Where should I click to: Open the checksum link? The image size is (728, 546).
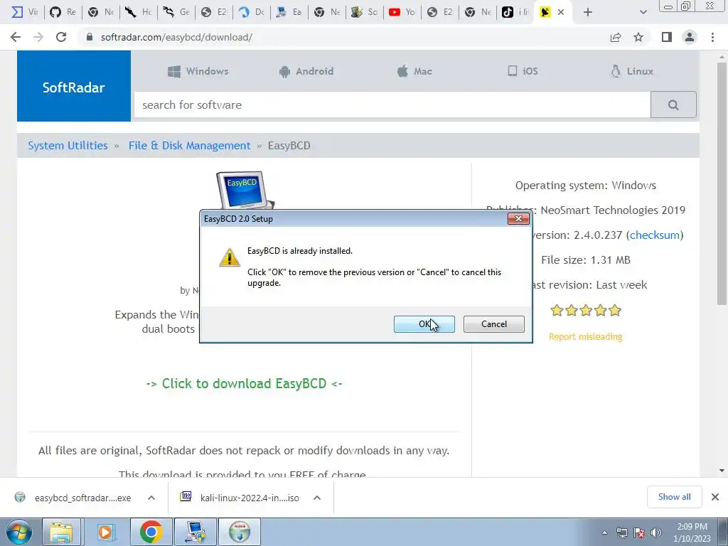point(655,235)
